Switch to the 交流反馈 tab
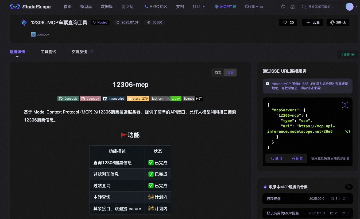The width and height of the screenshot is (360, 219). pyautogui.click(x=79, y=52)
